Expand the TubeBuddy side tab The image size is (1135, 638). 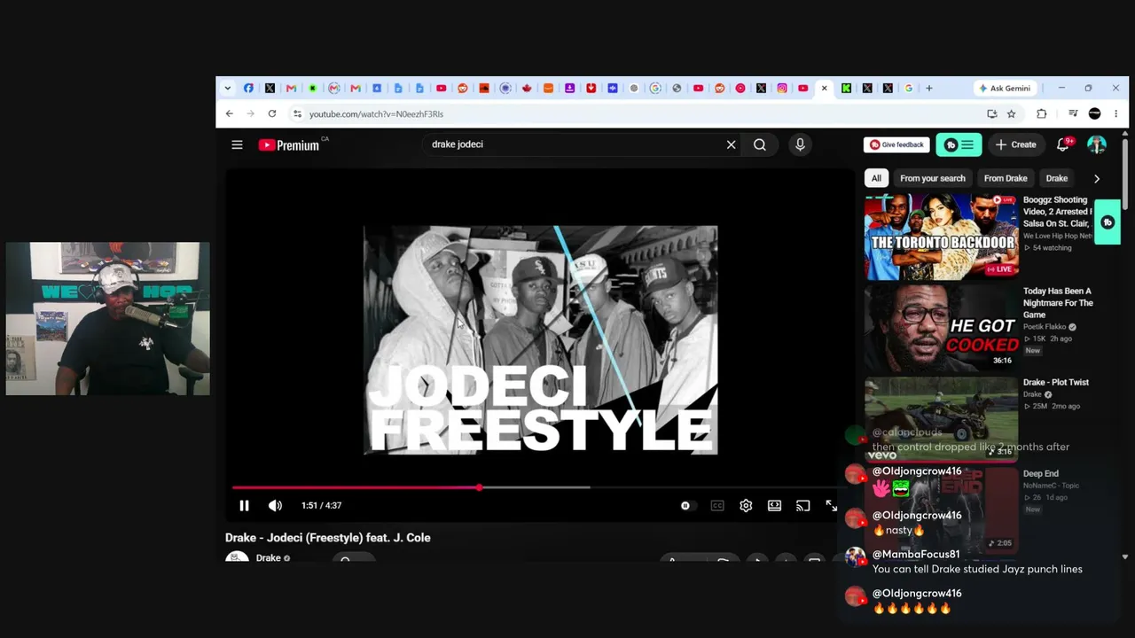click(1108, 222)
